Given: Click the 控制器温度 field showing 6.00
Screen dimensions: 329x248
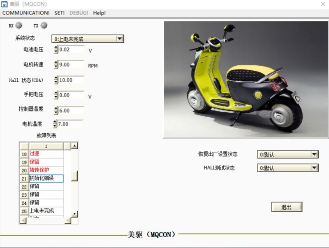Looking at the screenshot, I should 71,111.
